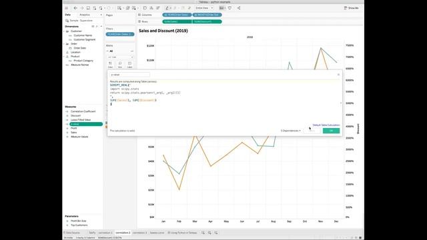This screenshot has width=427, height=240.
Task: Open the Dimensions pane options arrow
Action: point(101,27)
